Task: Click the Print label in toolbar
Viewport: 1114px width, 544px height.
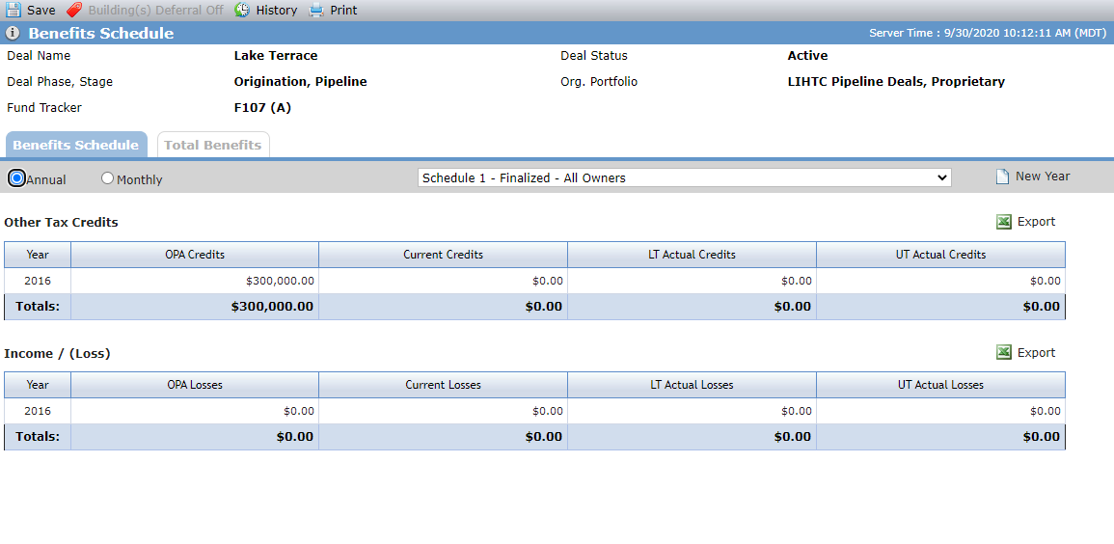Action: (x=344, y=11)
